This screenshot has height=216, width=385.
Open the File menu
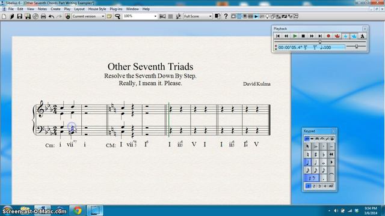coord(11,9)
